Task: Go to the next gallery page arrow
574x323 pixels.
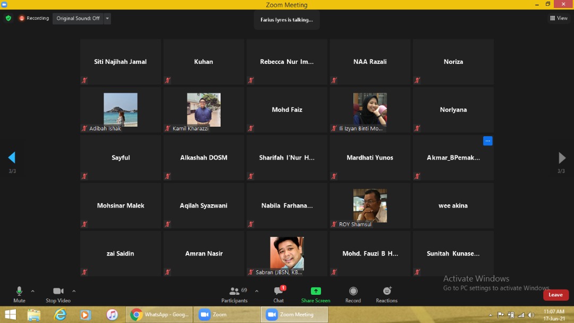Action: [x=562, y=158]
